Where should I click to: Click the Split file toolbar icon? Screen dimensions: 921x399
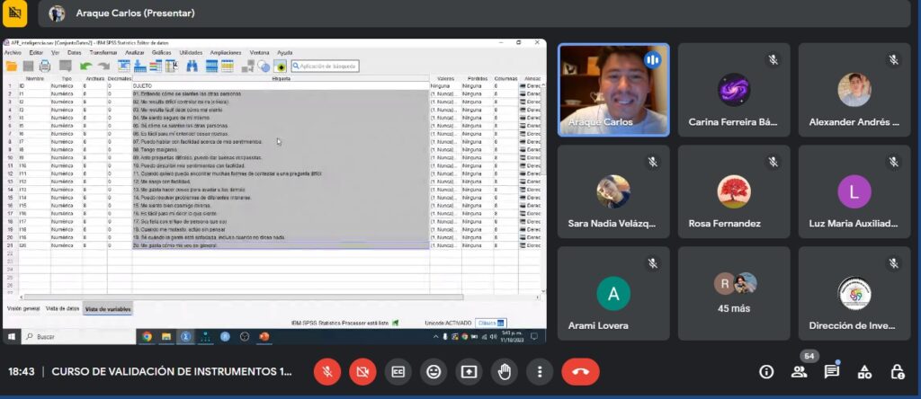248,66
